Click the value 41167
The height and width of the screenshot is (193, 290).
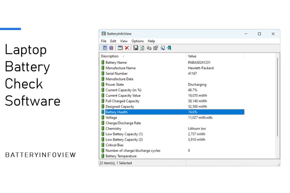pyautogui.click(x=192, y=73)
